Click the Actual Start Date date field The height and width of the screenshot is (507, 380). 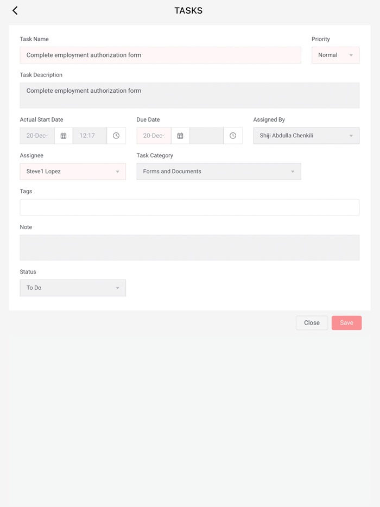37,136
